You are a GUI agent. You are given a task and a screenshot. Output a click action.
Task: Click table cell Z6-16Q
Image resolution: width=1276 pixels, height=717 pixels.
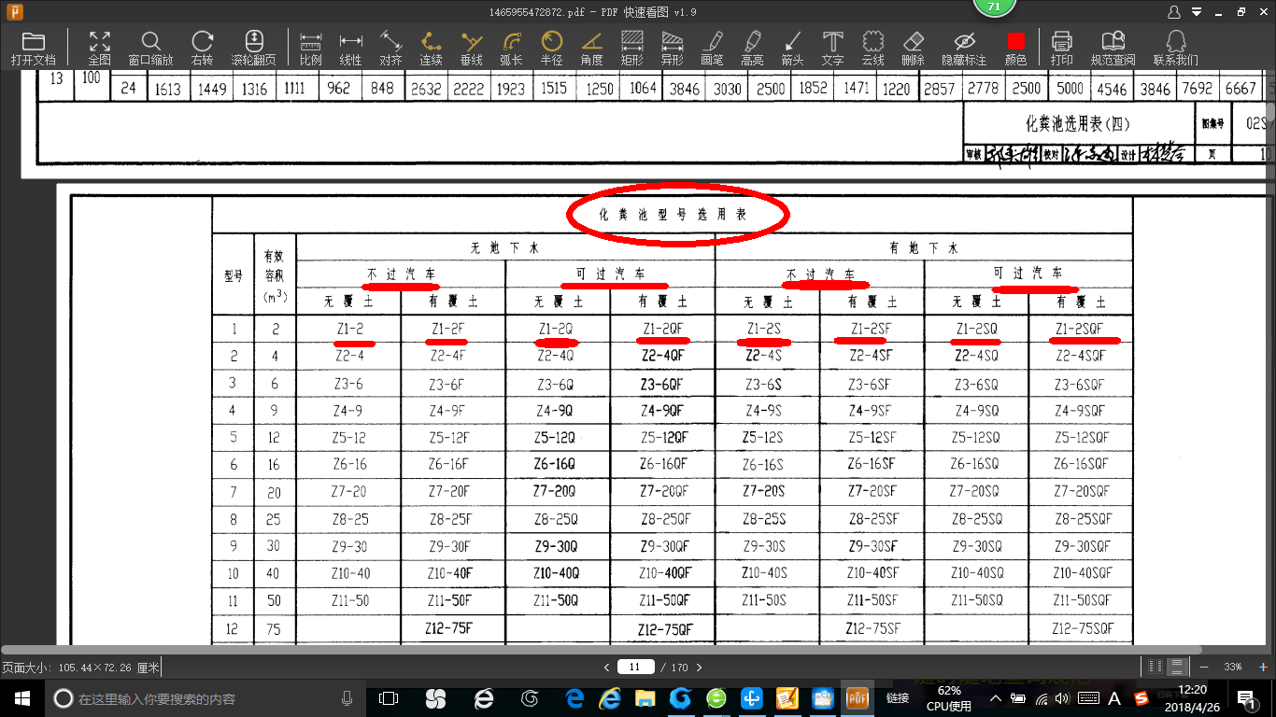[x=555, y=463]
